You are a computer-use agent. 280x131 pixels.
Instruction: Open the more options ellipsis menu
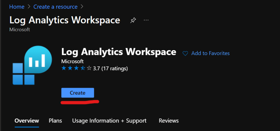(146, 20)
